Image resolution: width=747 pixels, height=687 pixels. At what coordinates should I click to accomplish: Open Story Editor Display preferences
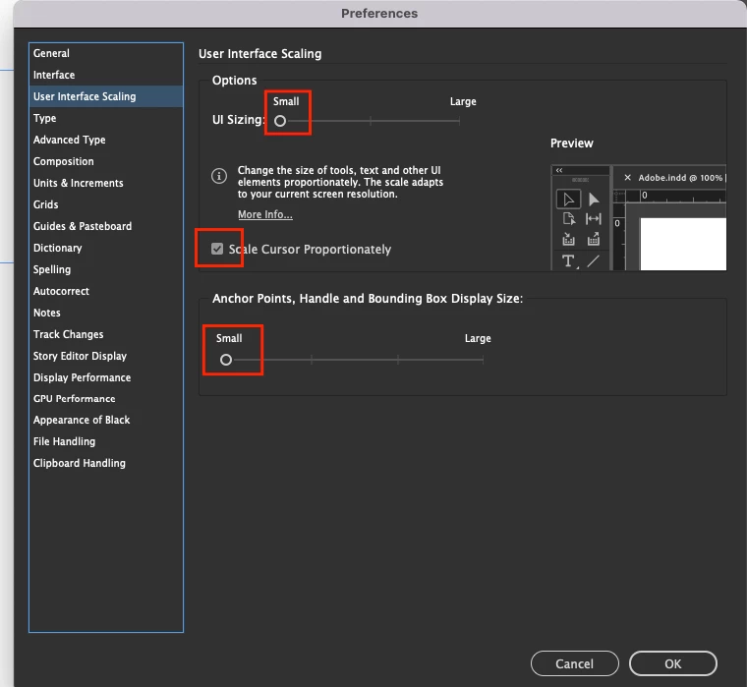[106, 356]
